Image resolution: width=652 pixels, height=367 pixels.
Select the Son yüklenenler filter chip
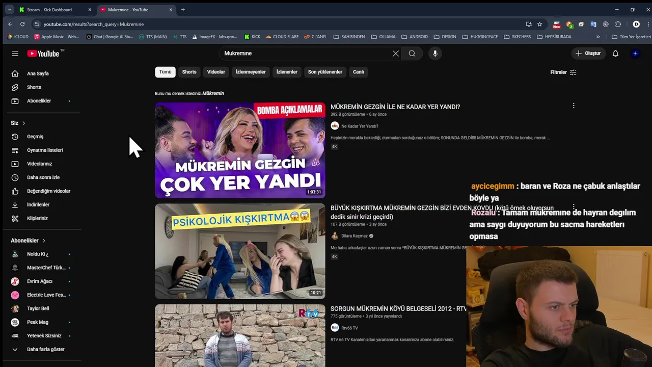[x=325, y=72]
